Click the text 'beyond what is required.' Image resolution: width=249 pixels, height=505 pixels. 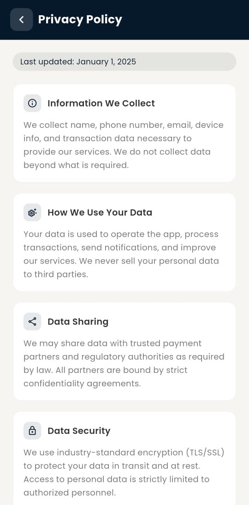(x=76, y=165)
